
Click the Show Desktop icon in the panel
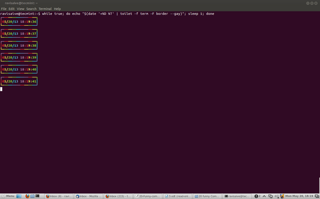pyautogui.click(x=19, y=196)
